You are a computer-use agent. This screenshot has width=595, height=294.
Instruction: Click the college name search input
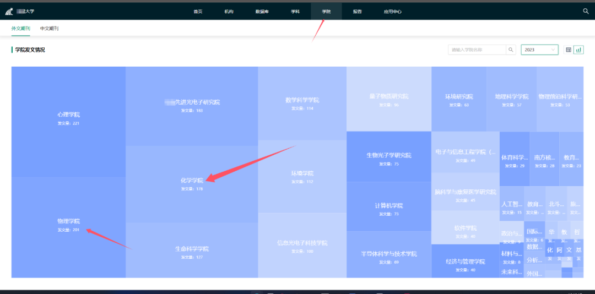click(x=477, y=50)
